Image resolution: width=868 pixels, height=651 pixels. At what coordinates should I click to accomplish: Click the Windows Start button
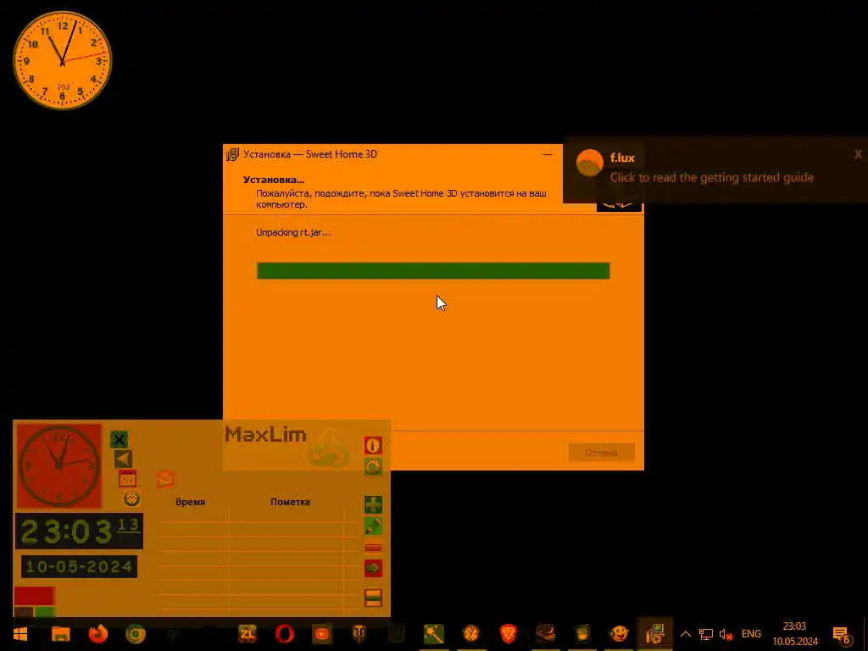(20, 633)
